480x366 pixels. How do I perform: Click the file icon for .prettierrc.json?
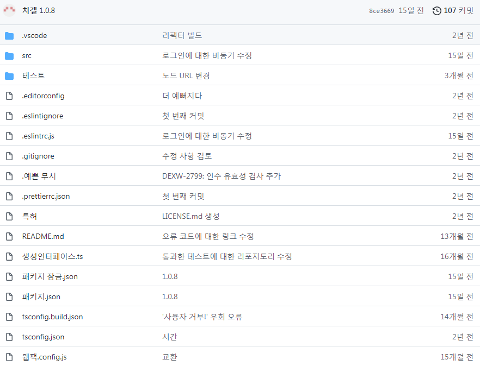point(9,197)
